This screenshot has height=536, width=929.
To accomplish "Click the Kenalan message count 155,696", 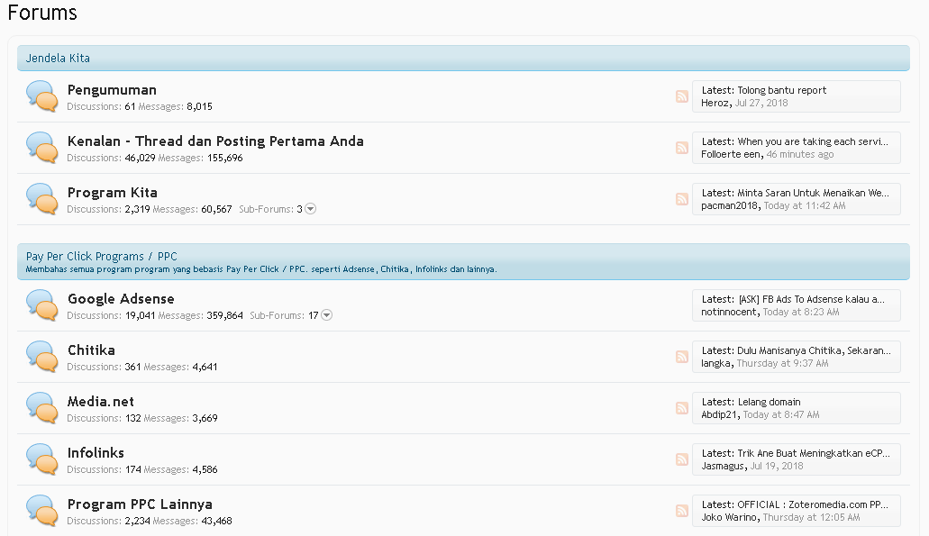I will pyautogui.click(x=224, y=159).
